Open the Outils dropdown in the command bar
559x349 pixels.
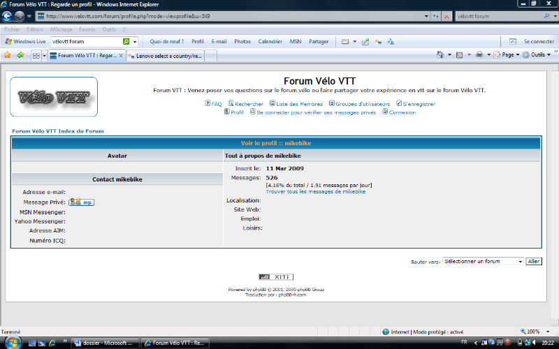[537, 54]
